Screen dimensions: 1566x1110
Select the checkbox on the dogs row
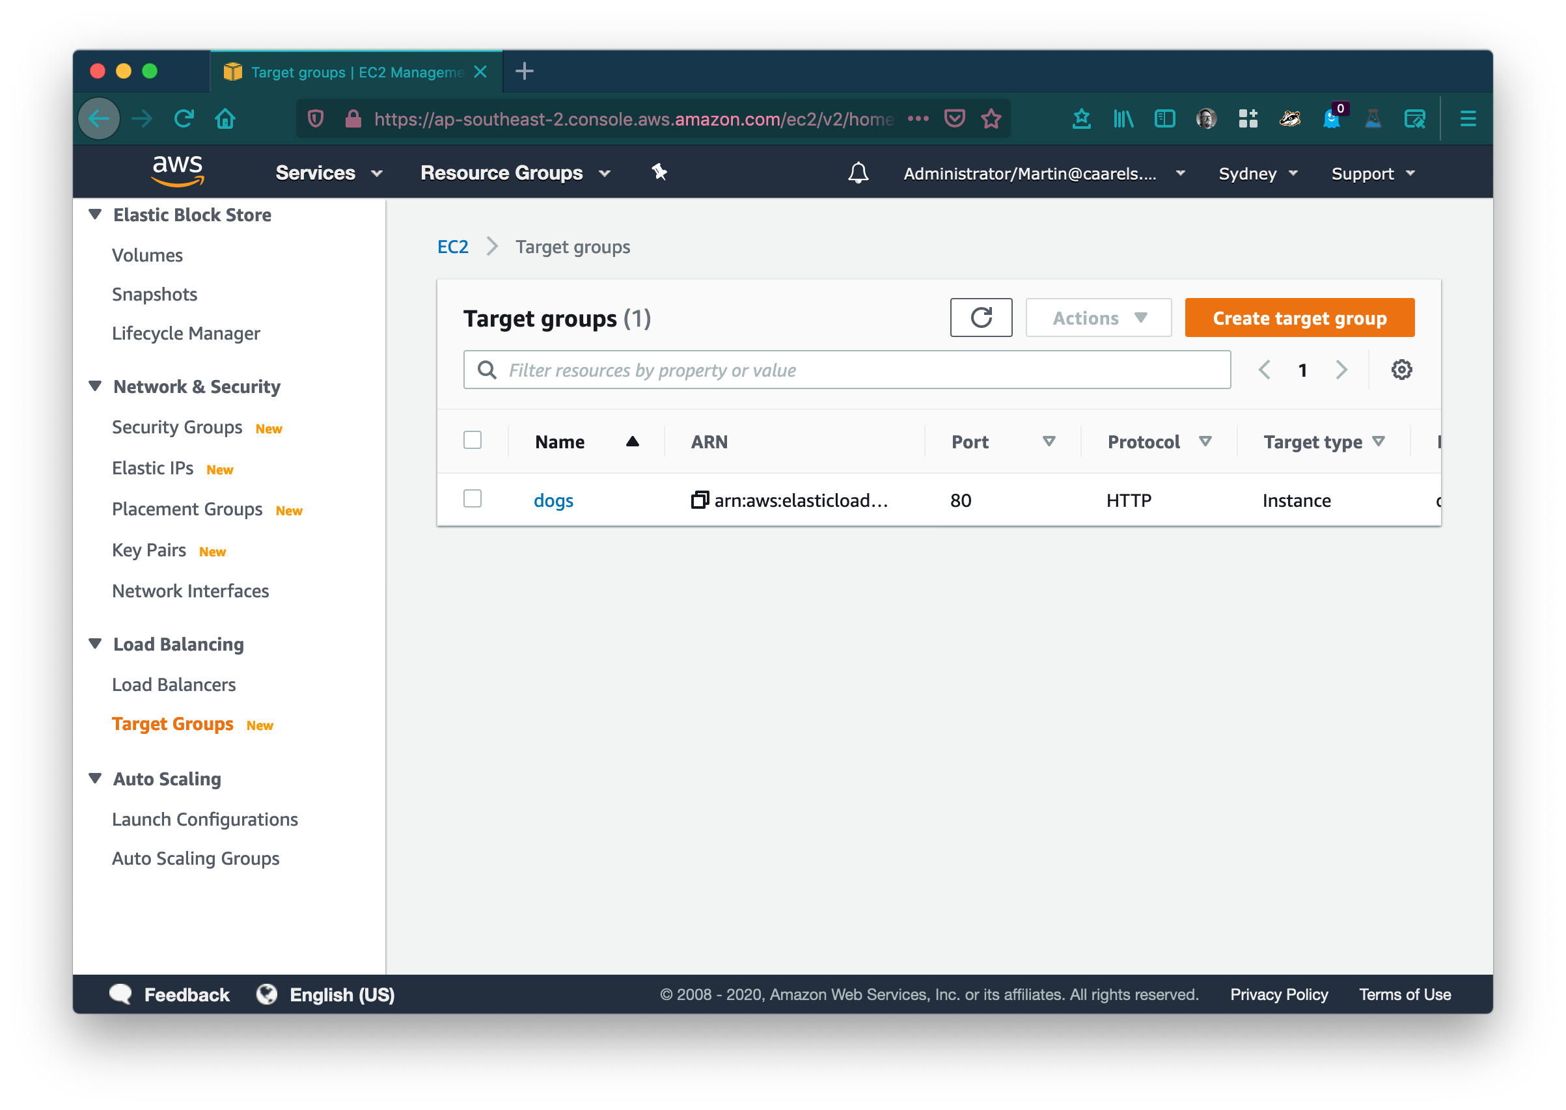(x=473, y=500)
